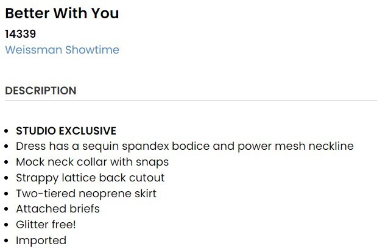This screenshot has width=377, height=249.
Task: Click the "Imported" bullet item
Action: (41, 240)
